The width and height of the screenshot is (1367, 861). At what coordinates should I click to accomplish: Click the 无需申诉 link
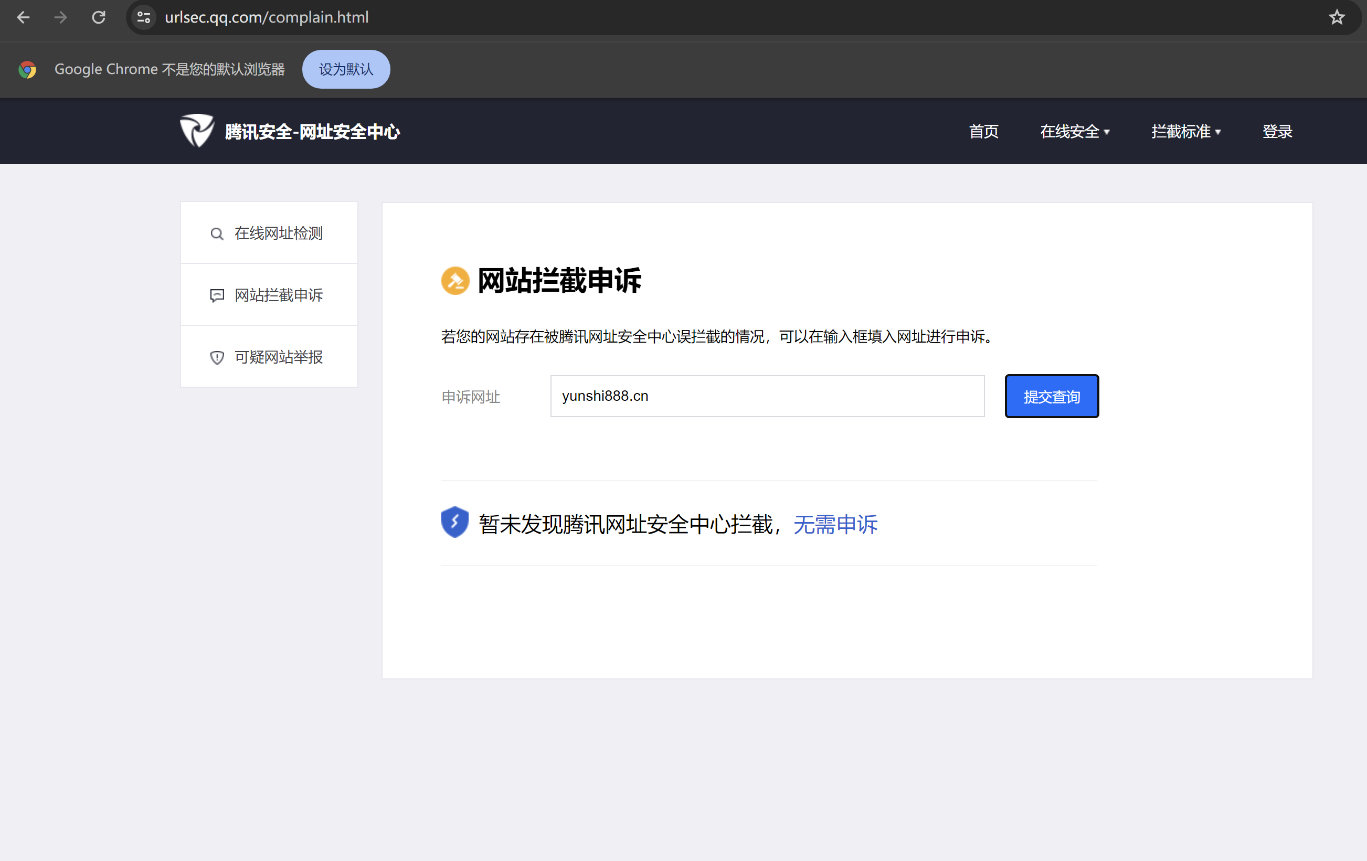pyautogui.click(x=835, y=525)
